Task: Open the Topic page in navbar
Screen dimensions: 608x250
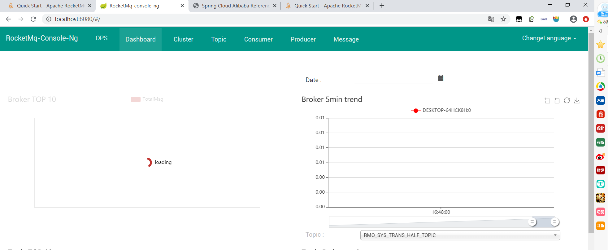Action: [219, 39]
